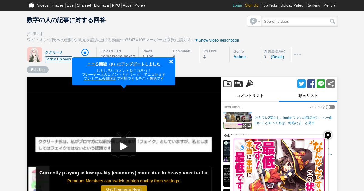The width and height of the screenshot is (364, 191).
Task: Open the generic share options icon
Action: 331,84
